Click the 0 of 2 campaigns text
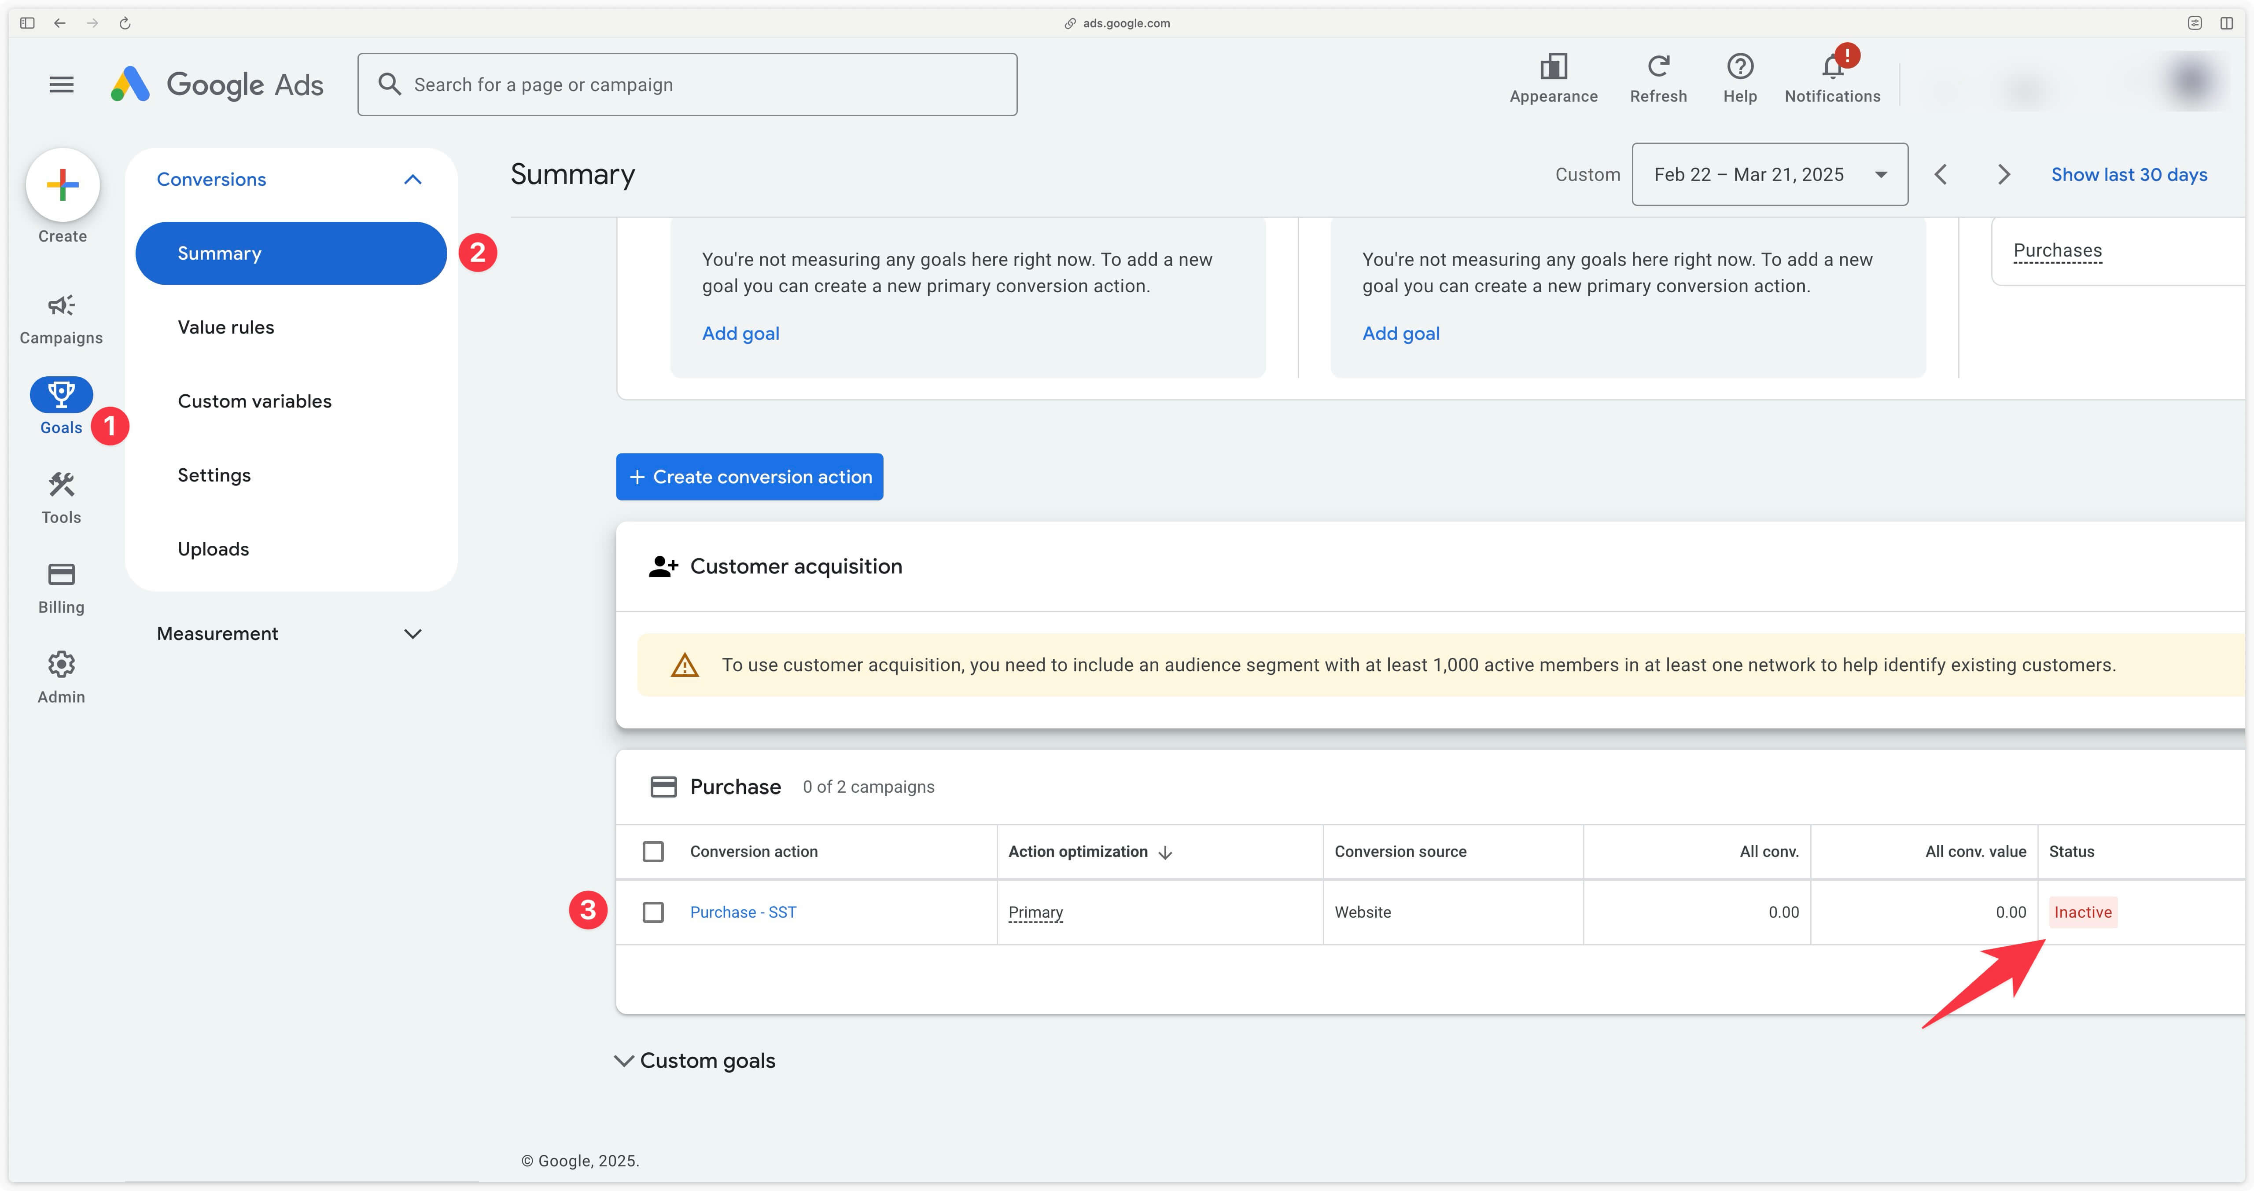 (868, 787)
